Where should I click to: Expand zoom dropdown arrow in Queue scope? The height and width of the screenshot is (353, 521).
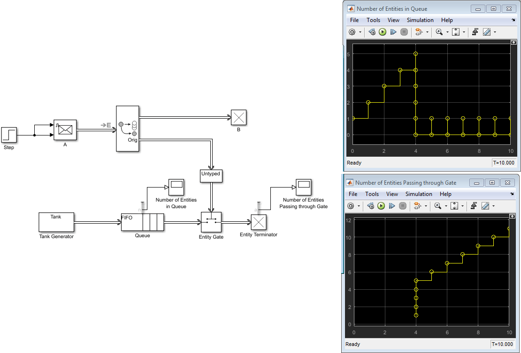[447, 32]
